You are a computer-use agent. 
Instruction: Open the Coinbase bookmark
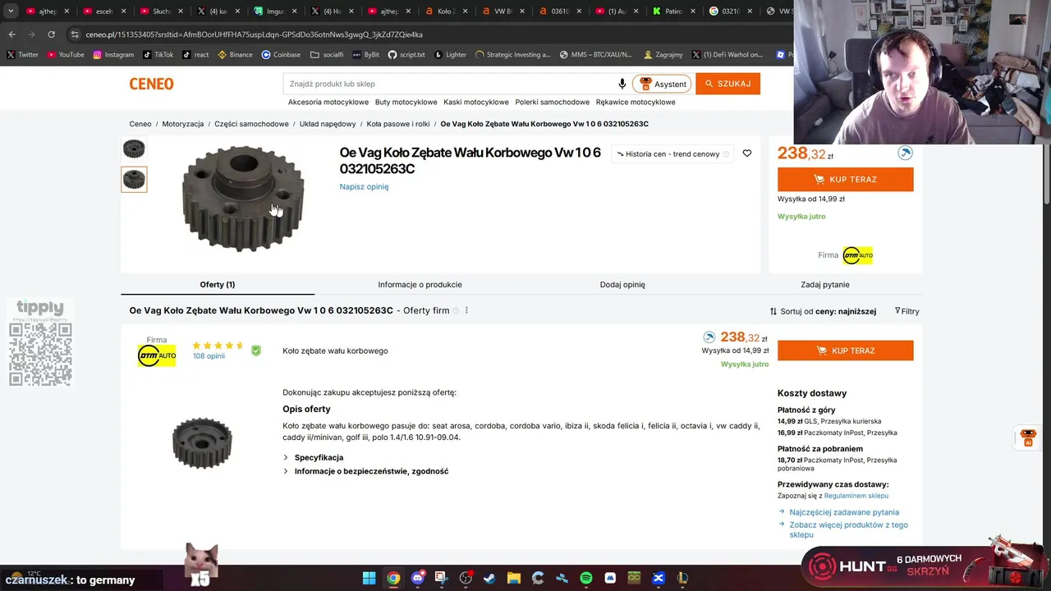281,55
